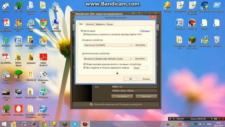Switch to Minecraft in the taskbar

click(x=65, y=124)
